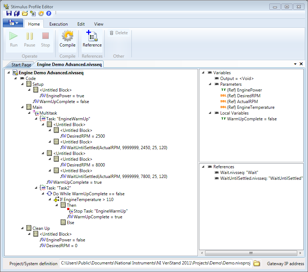Click the References panel horizontal scrollbar
The width and height of the screenshot is (308, 272).
(x=251, y=253)
